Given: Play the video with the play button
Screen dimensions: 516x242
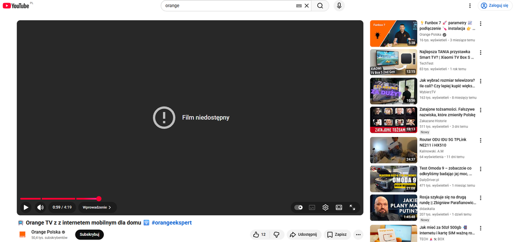Looking at the screenshot, I should coord(26,207).
